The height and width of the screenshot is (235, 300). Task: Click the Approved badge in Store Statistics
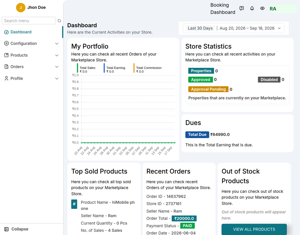coord(200,79)
